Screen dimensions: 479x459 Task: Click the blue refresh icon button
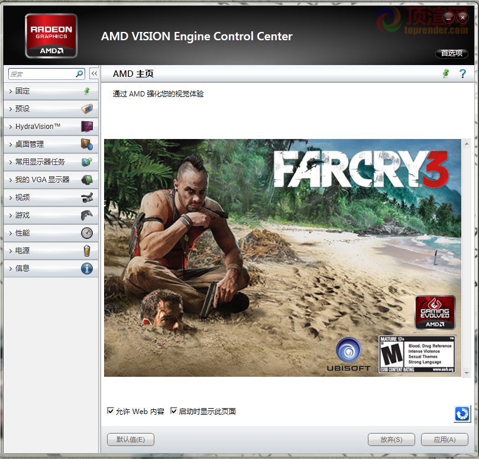coord(462,415)
